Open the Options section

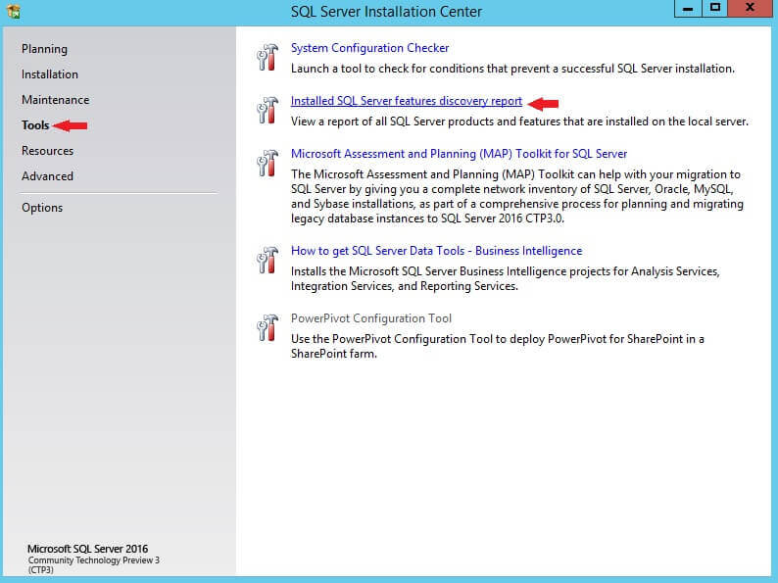tap(42, 208)
